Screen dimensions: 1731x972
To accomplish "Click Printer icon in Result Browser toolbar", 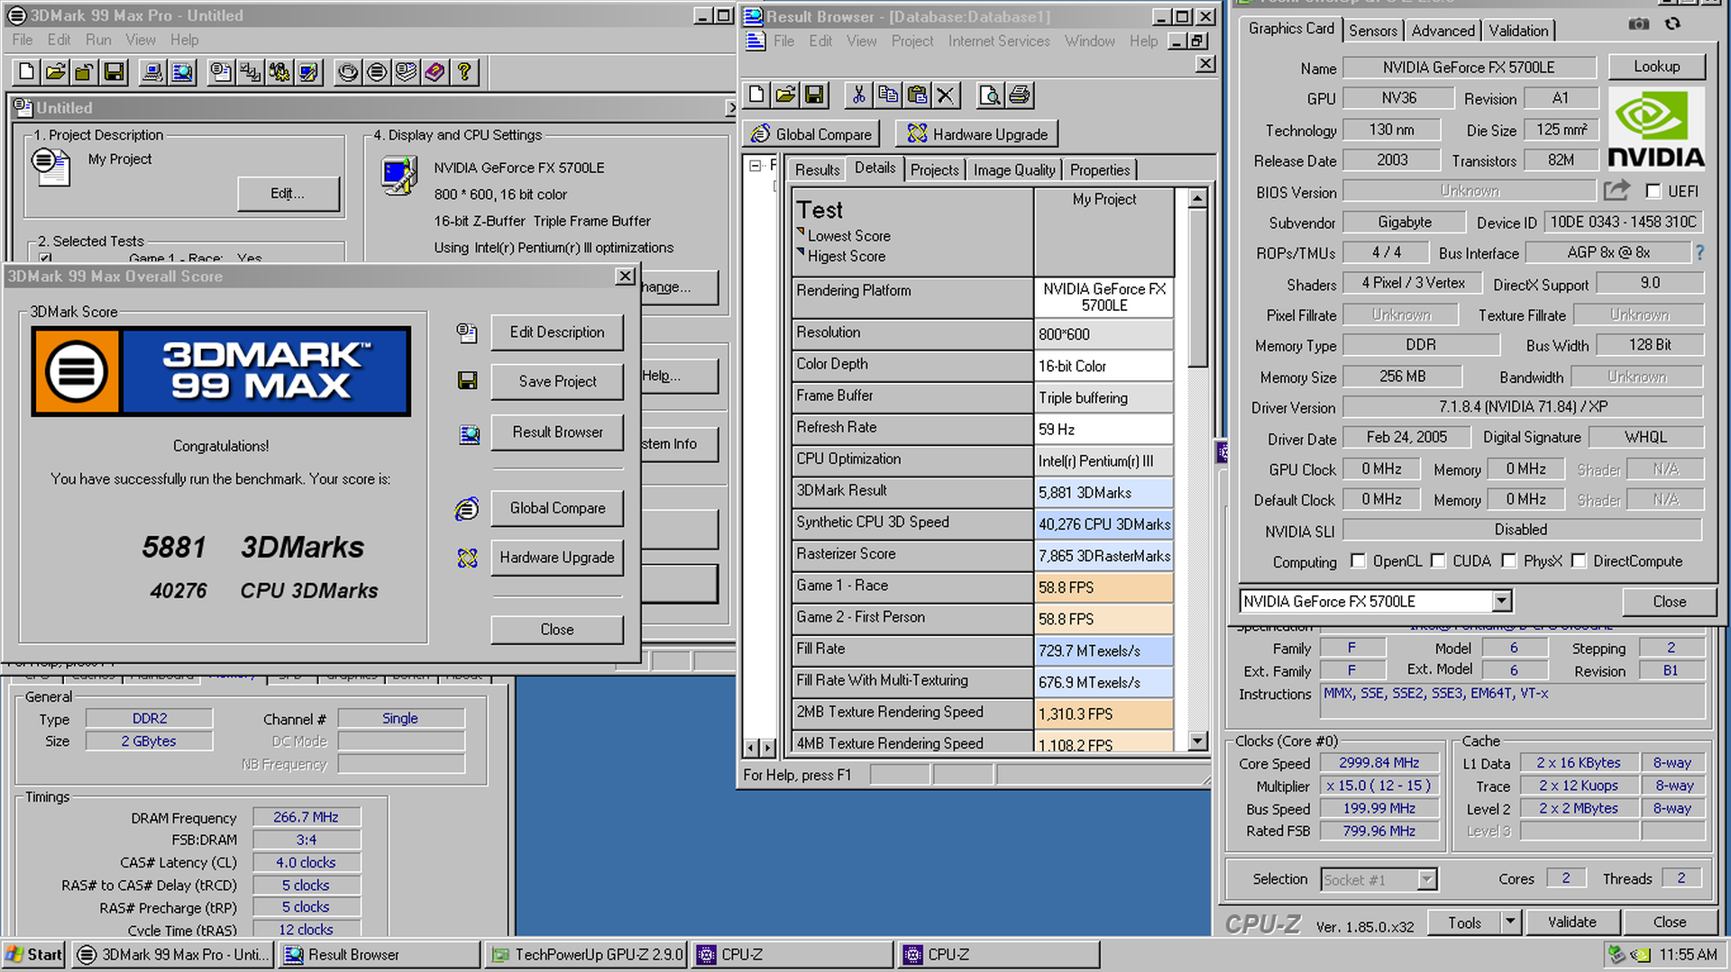I will click(1020, 95).
